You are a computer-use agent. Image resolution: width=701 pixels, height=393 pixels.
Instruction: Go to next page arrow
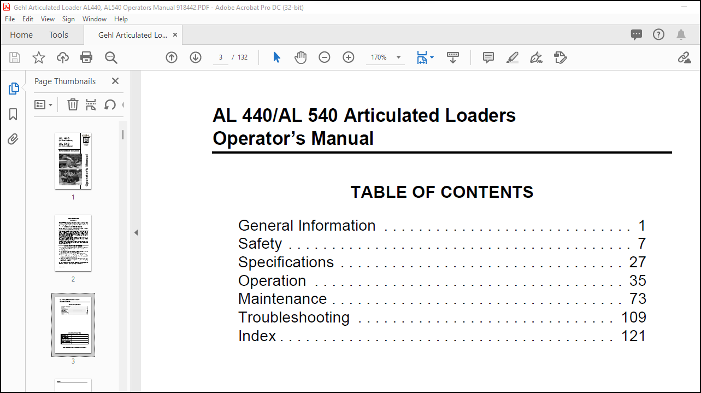(196, 57)
